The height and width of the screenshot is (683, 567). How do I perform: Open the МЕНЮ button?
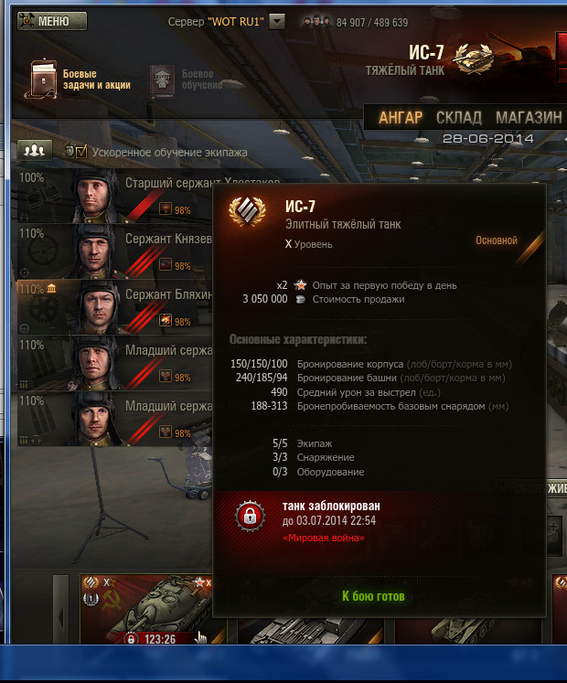click(x=52, y=21)
